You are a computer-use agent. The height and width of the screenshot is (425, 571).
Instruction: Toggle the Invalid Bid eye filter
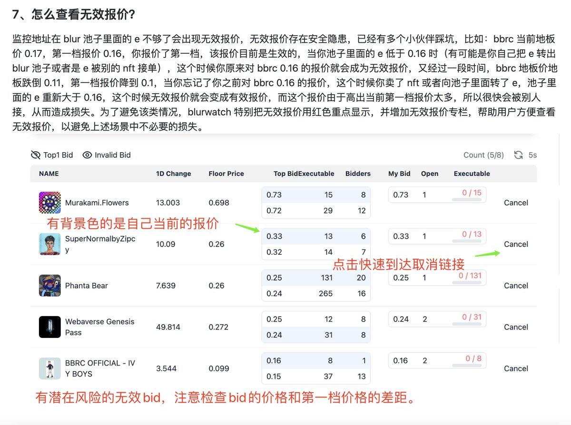[x=107, y=155]
